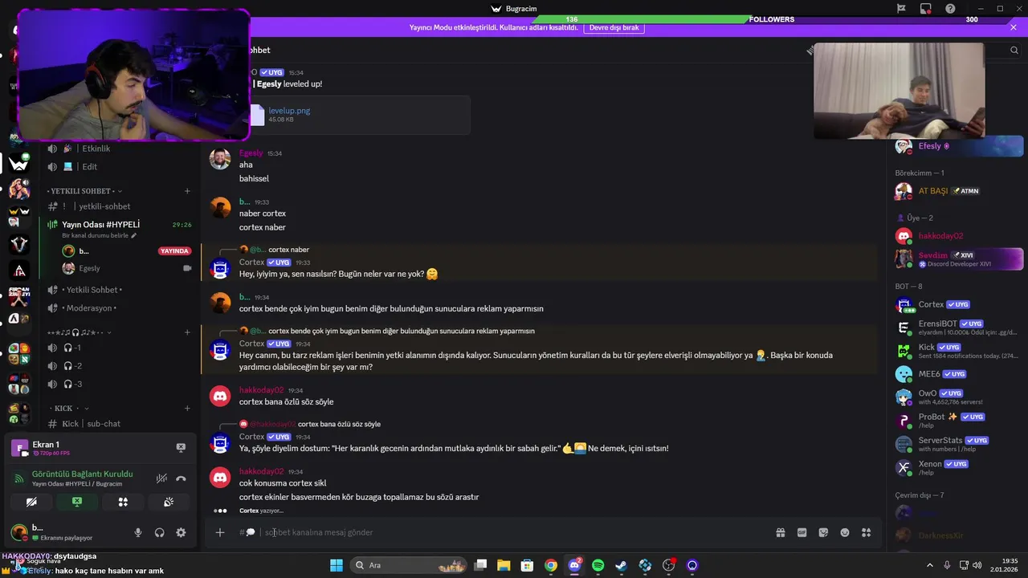
Task: Stop screen sharing with the green monitor button
Action: pyautogui.click(x=77, y=502)
